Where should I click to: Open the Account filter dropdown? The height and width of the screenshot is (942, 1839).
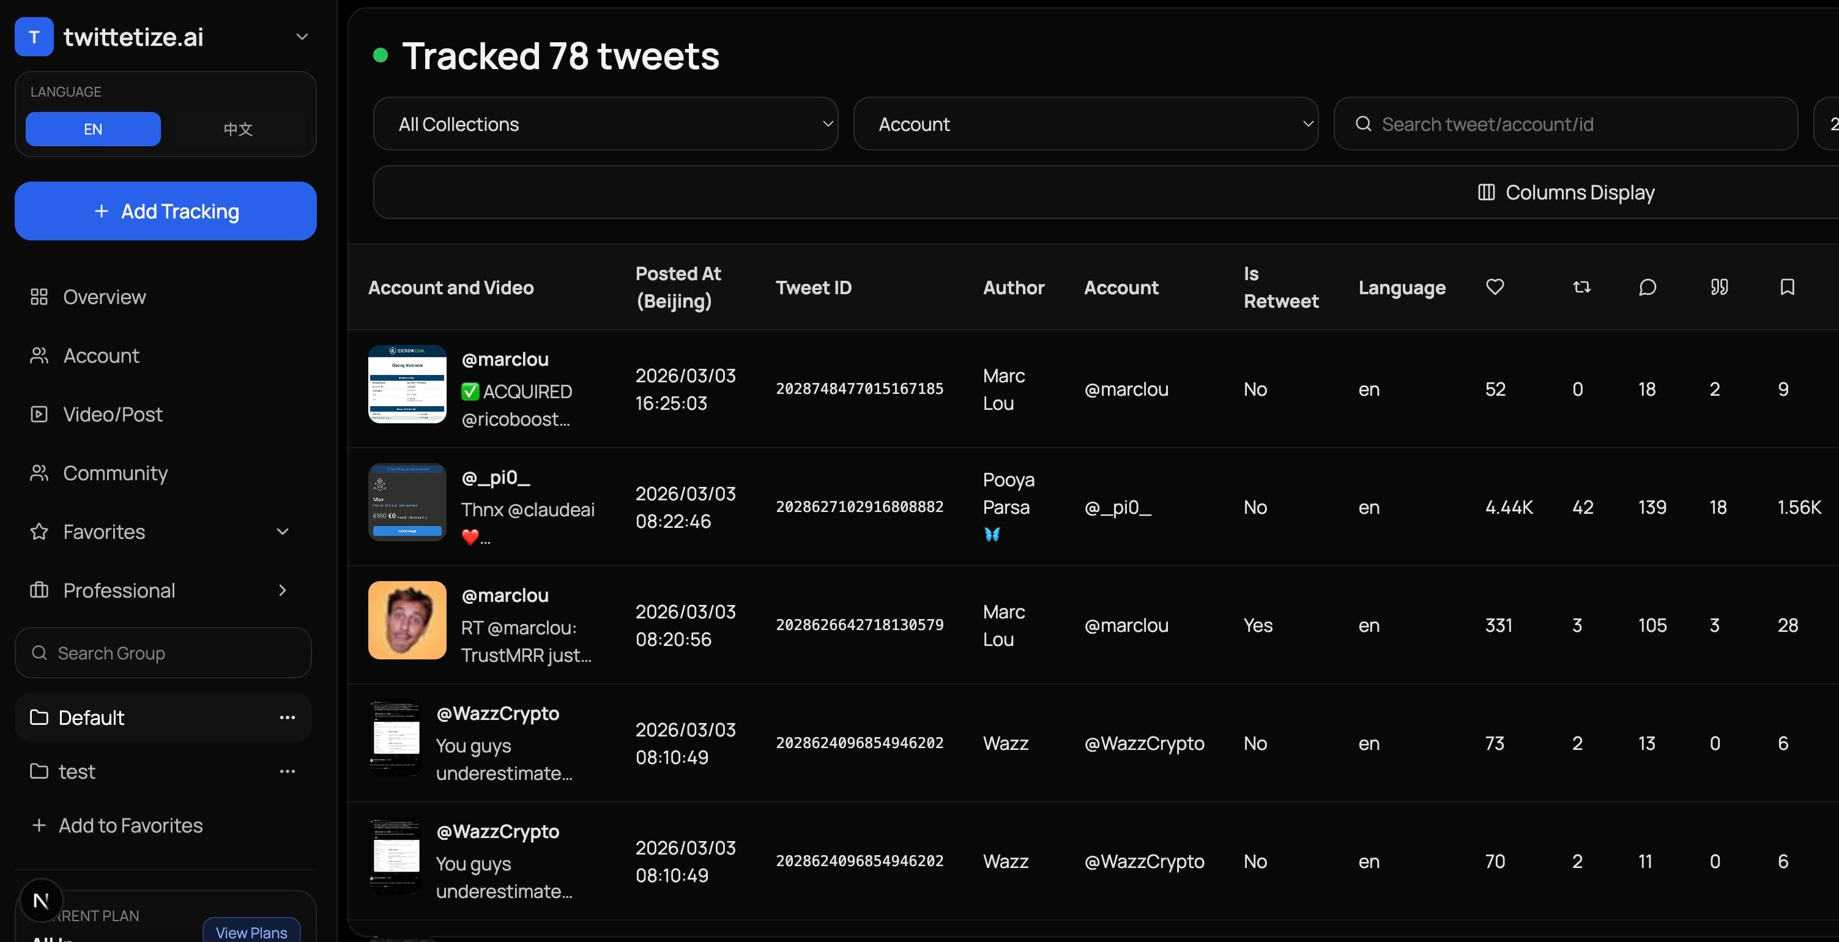click(x=1086, y=124)
